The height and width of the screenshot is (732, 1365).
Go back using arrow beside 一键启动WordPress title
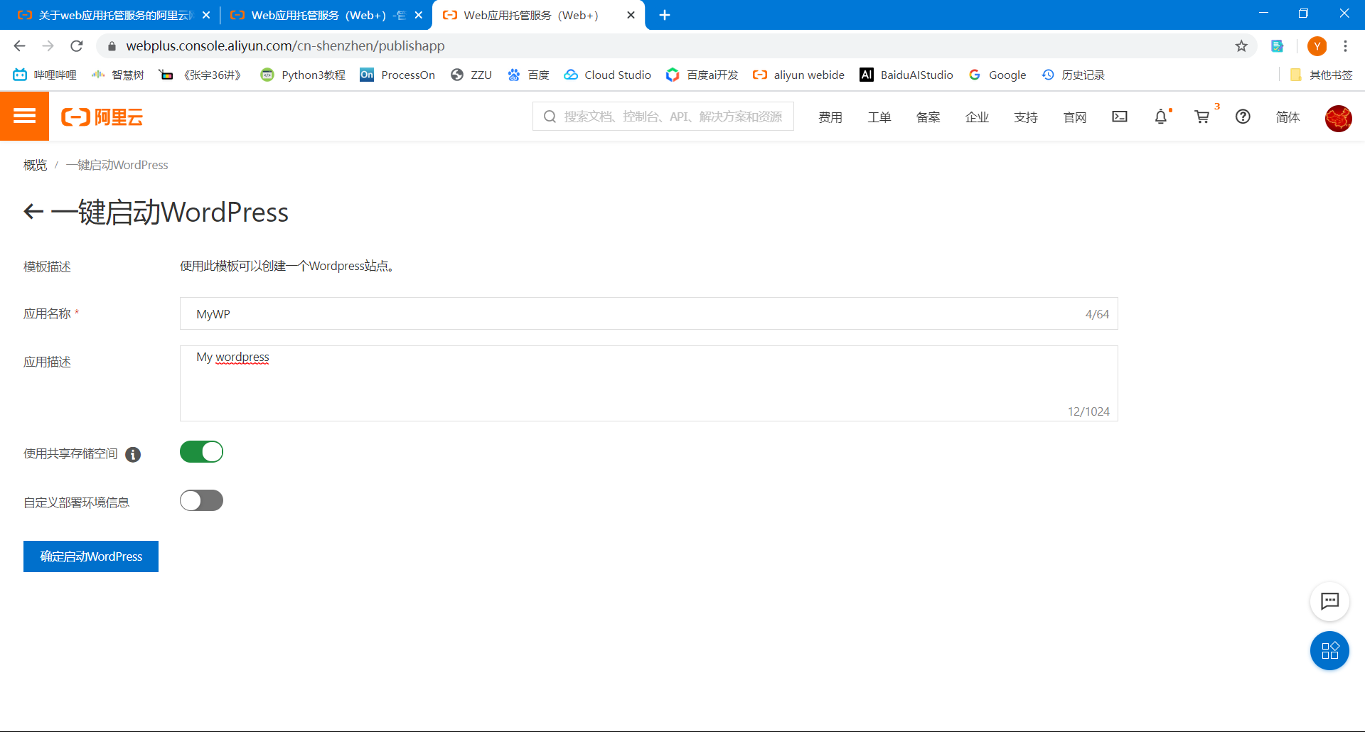point(33,212)
